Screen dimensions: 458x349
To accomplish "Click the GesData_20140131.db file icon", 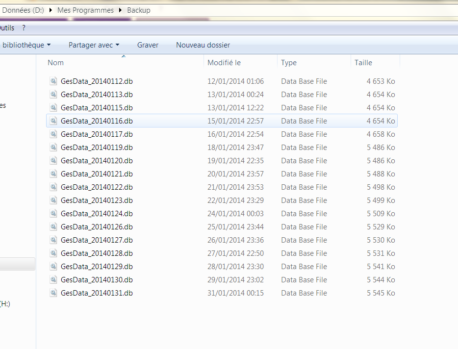I will (53, 293).
